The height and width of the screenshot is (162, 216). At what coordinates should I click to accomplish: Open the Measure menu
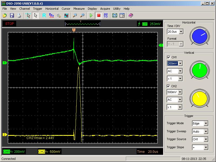point(79,9)
